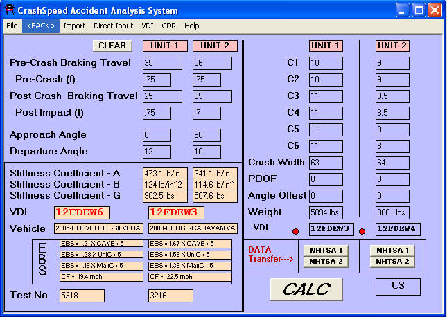Click the CrashSpeed app icon in title bar
Image resolution: width=447 pixels, height=317 pixels.
(x=8, y=10)
